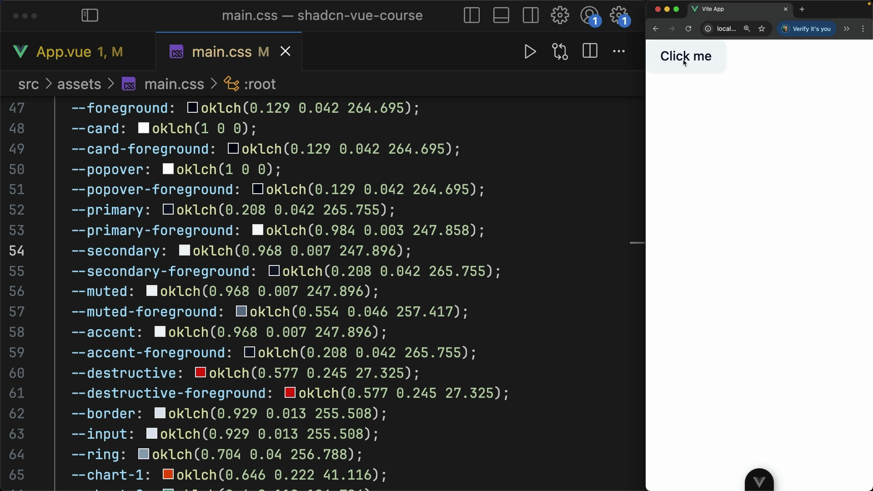This screenshot has width=873, height=491.
Task: Toggle left panel layout icon
Action: click(x=472, y=15)
